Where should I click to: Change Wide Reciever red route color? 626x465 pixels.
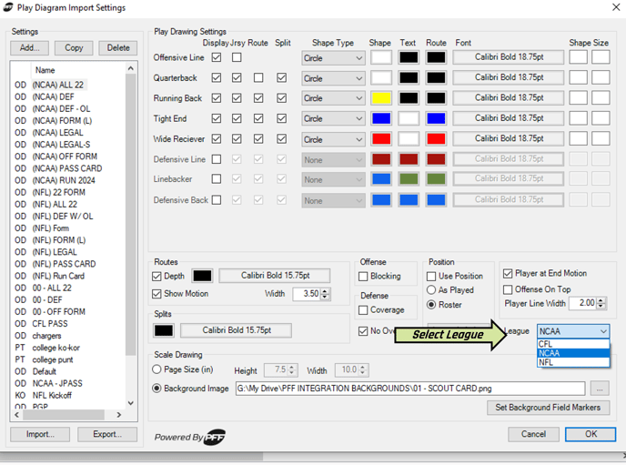coord(436,139)
